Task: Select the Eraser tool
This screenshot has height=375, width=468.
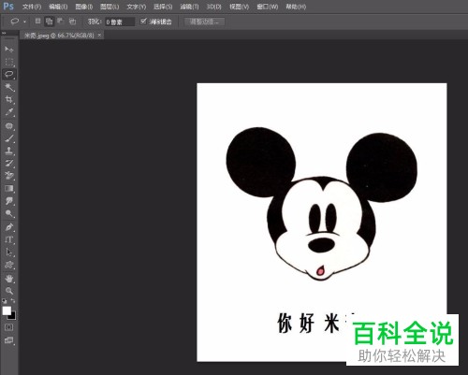Action: click(9, 176)
